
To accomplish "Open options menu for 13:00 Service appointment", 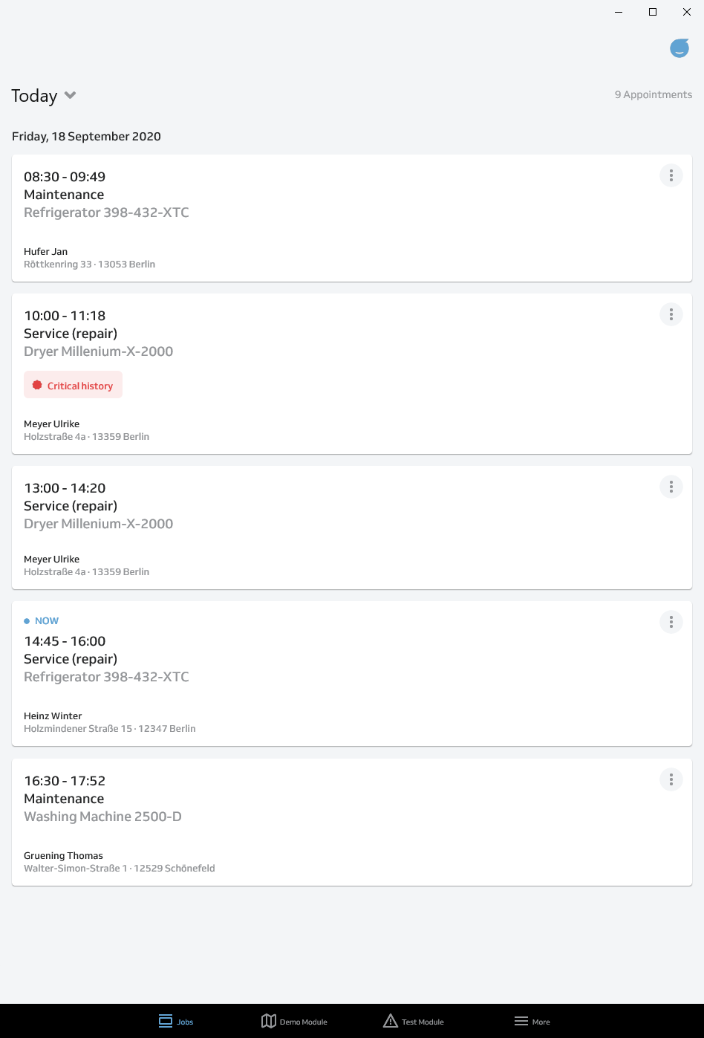I will pos(671,487).
